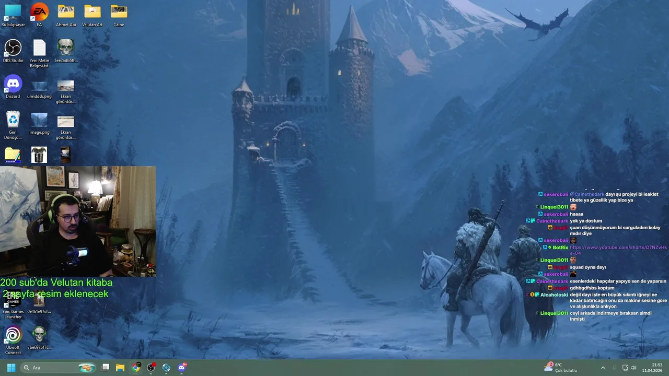The image size is (669, 376).
Task: Open the Velutan Art folder
Action: pos(93,15)
